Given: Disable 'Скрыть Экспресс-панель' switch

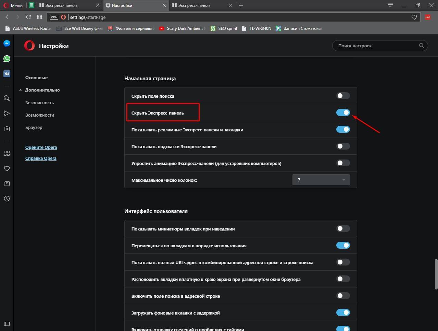Looking at the screenshot, I should [343, 113].
